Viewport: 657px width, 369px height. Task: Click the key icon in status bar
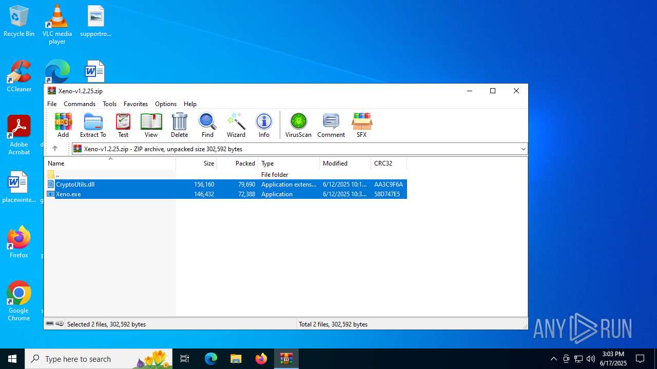coord(60,324)
